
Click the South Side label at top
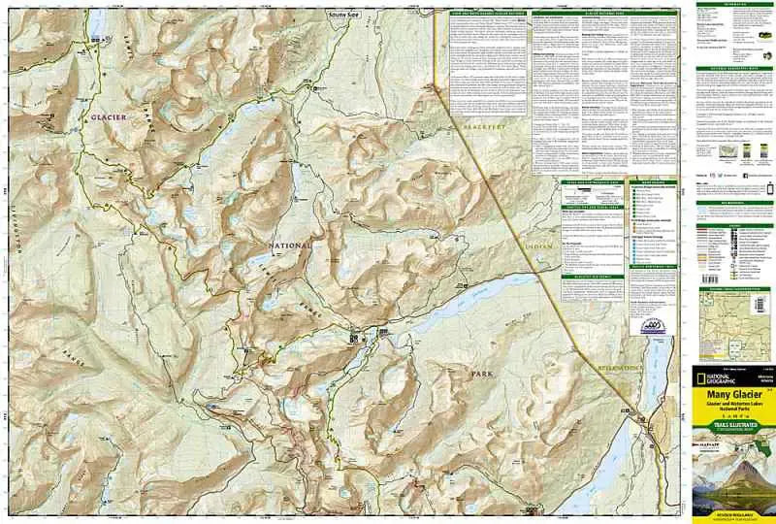344,15
